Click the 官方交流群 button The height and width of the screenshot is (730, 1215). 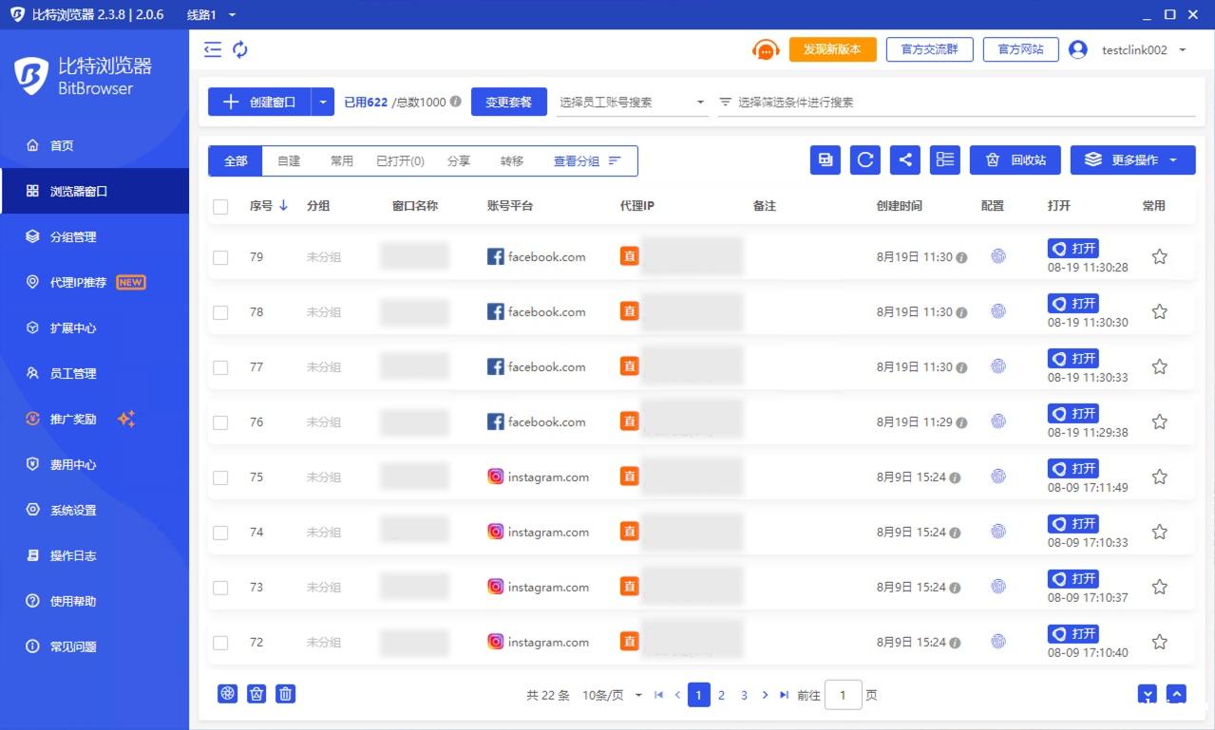[929, 49]
